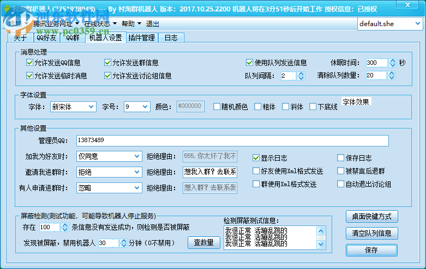This screenshot has height=269, width=426.
Task: Click 邀请我进群时 拒绝理由 text field
Action: 210,172
